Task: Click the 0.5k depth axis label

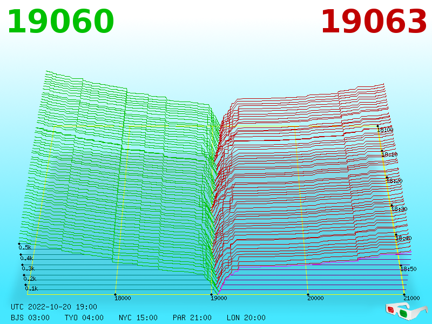Action: (25, 247)
